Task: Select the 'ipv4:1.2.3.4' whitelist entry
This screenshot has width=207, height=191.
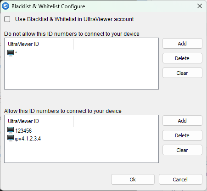Action: click(28, 139)
